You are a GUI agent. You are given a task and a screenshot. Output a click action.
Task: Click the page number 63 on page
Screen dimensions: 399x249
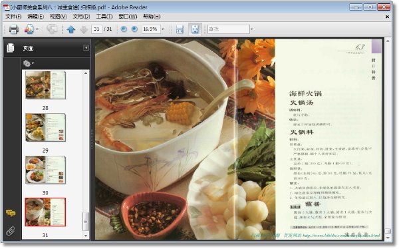point(360,47)
